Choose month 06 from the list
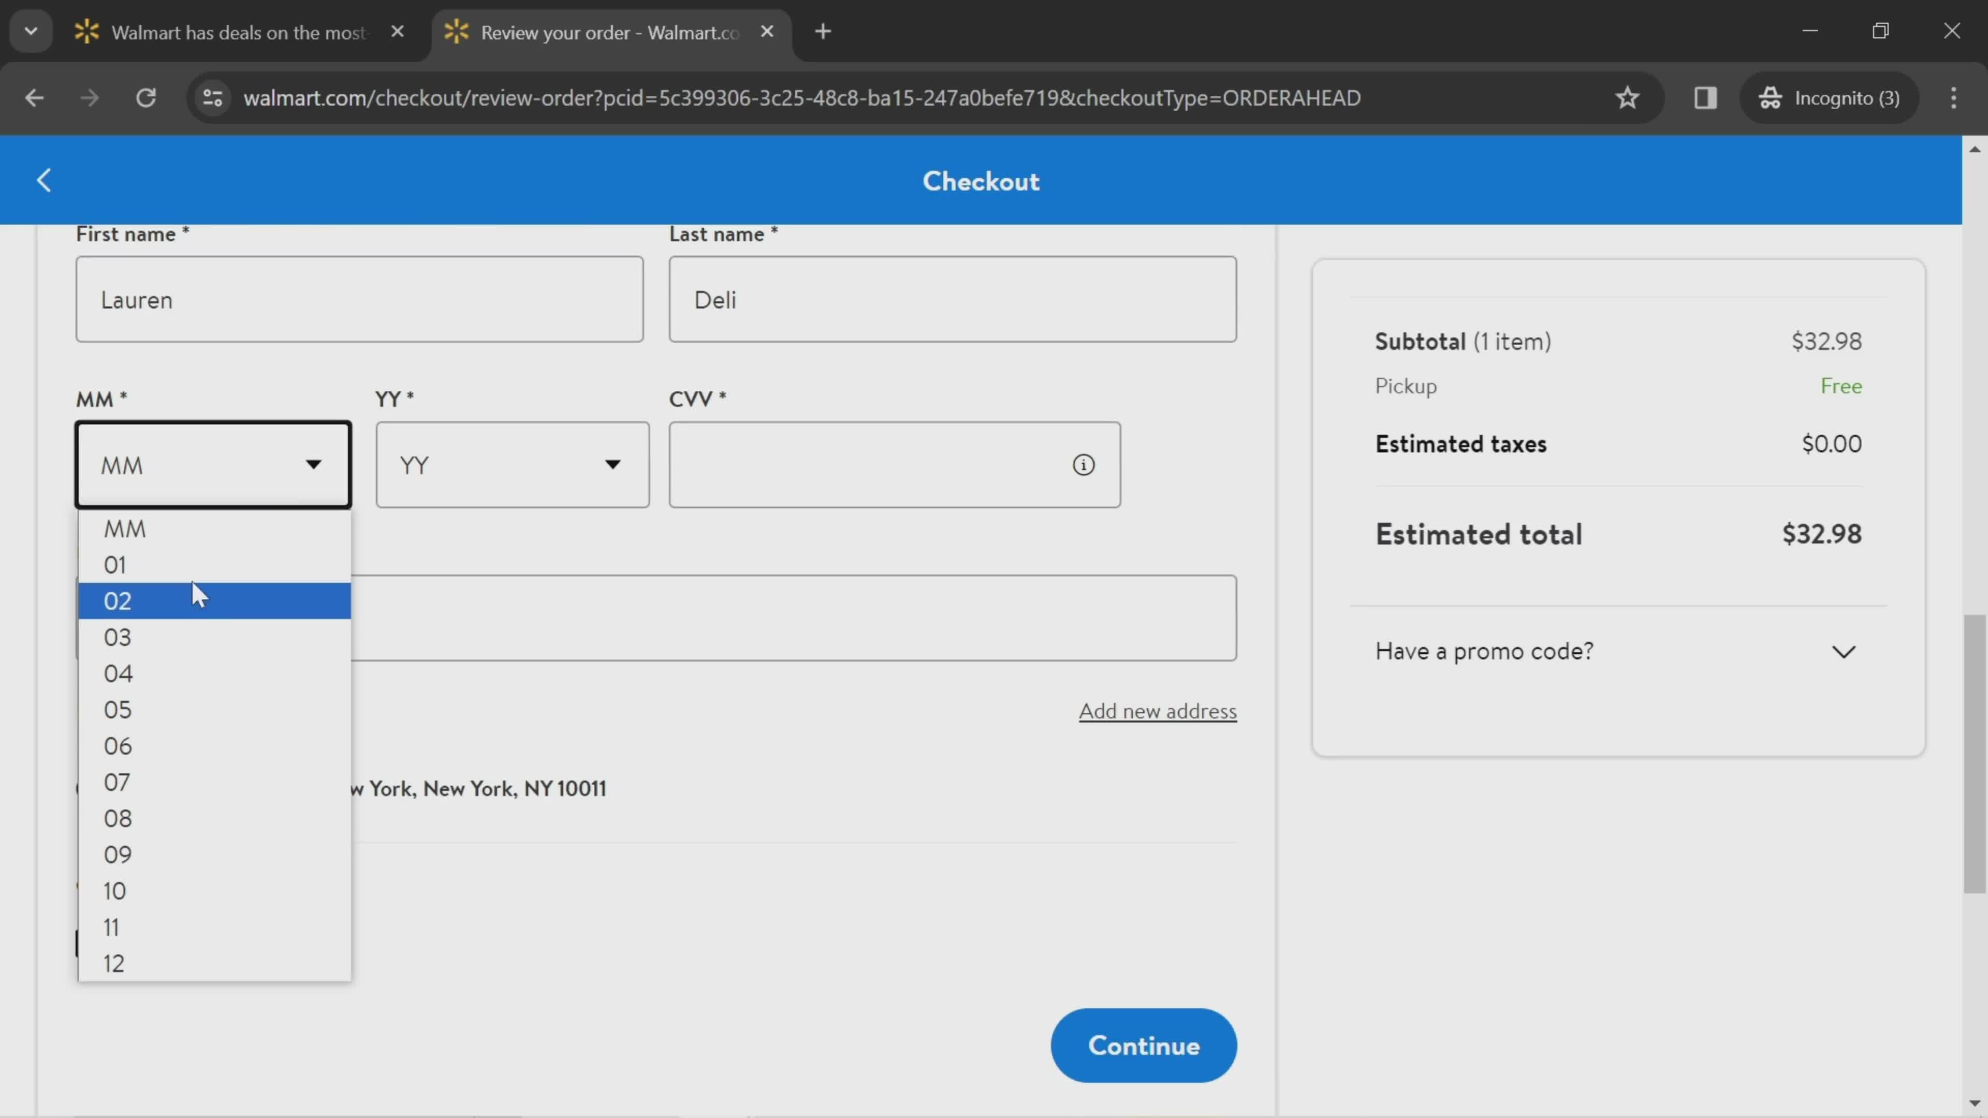The width and height of the screenshot is (1988, 1118). pos(214,746)
